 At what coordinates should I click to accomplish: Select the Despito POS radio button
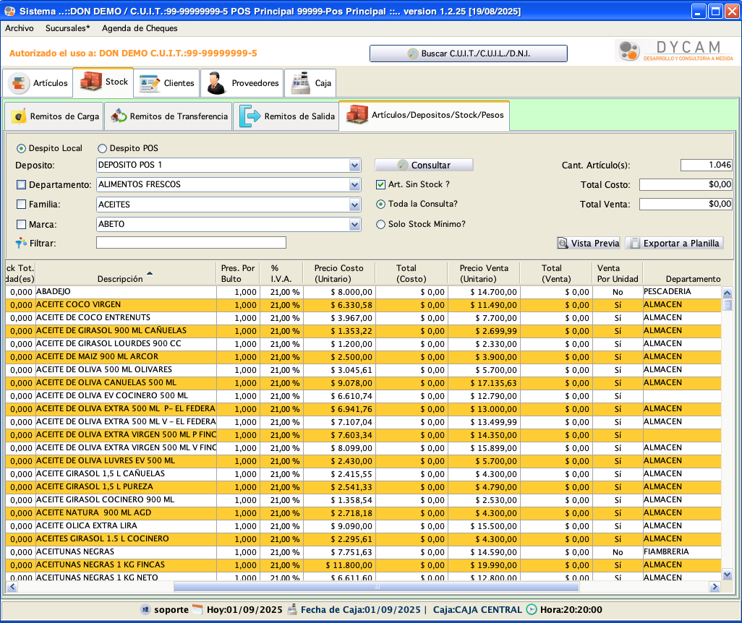(x=102, y=148)
